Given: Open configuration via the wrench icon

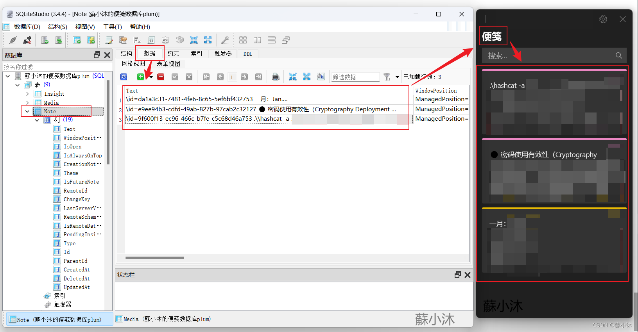Looking at the screenshot, I should pyautogui.click(x=225, y=40).
